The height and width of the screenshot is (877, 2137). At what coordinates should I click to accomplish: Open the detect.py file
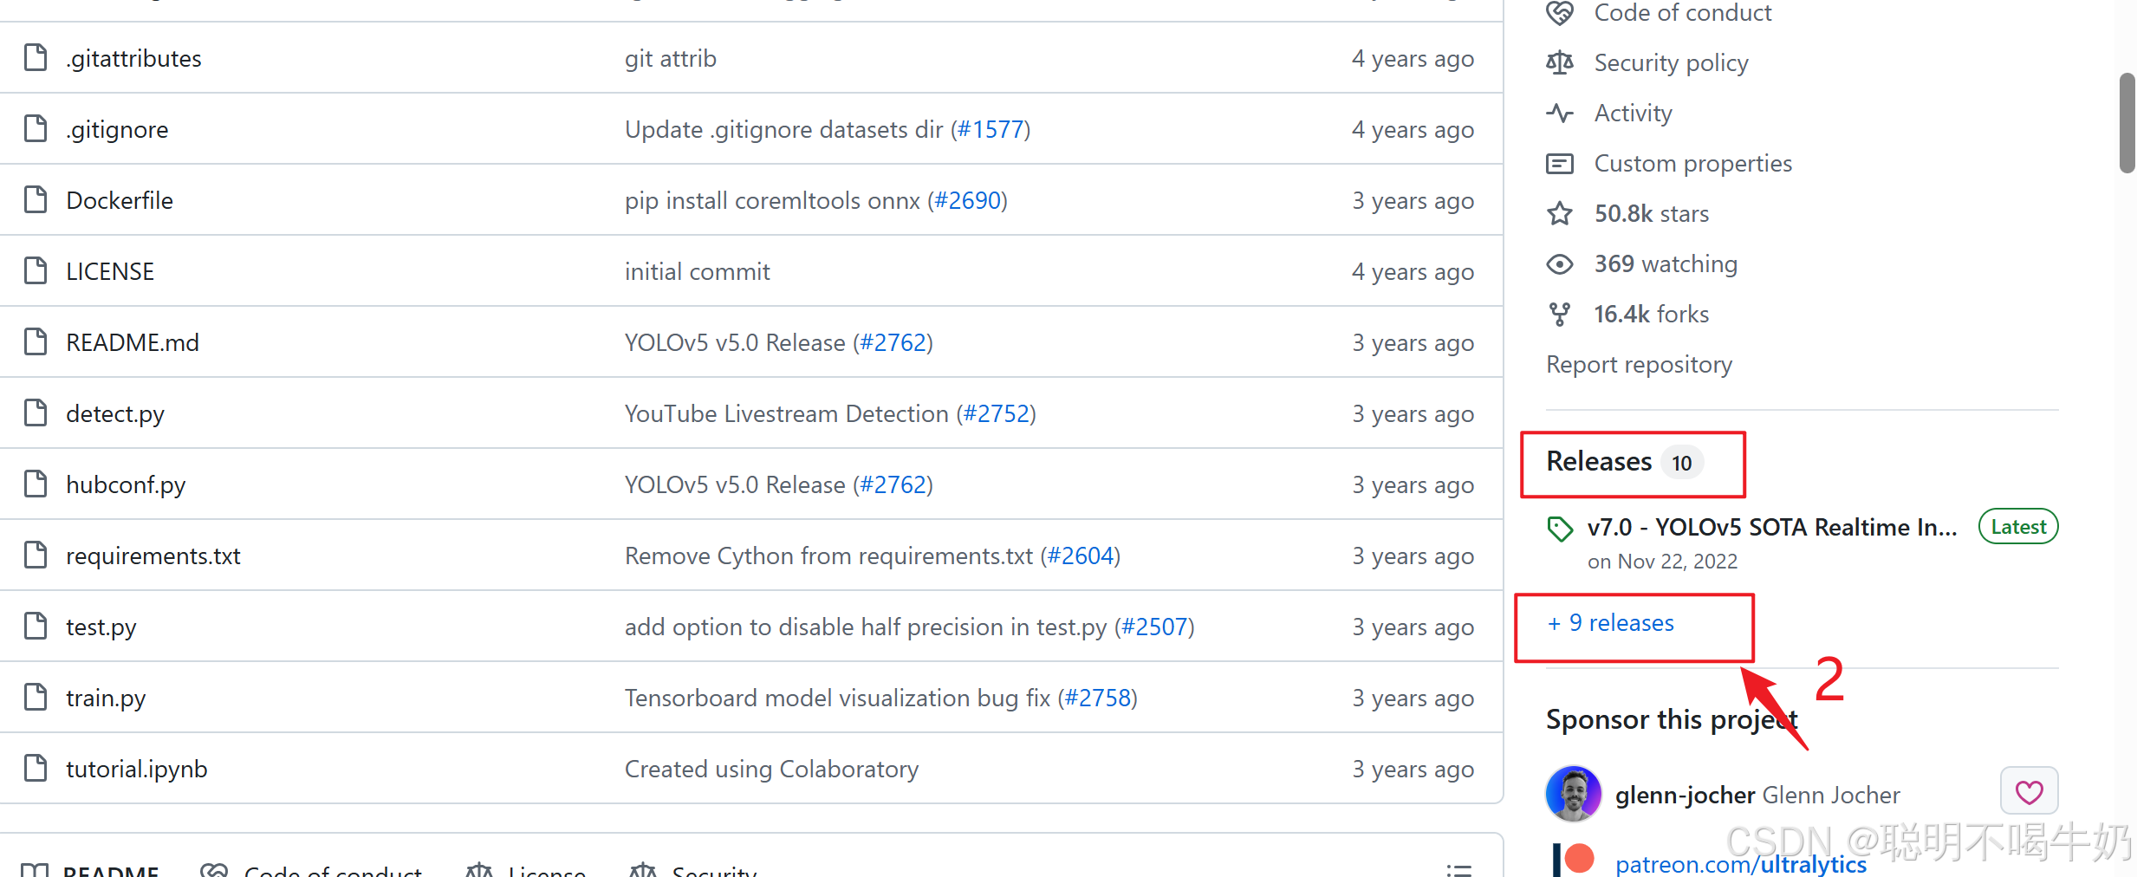click(115, 413)
